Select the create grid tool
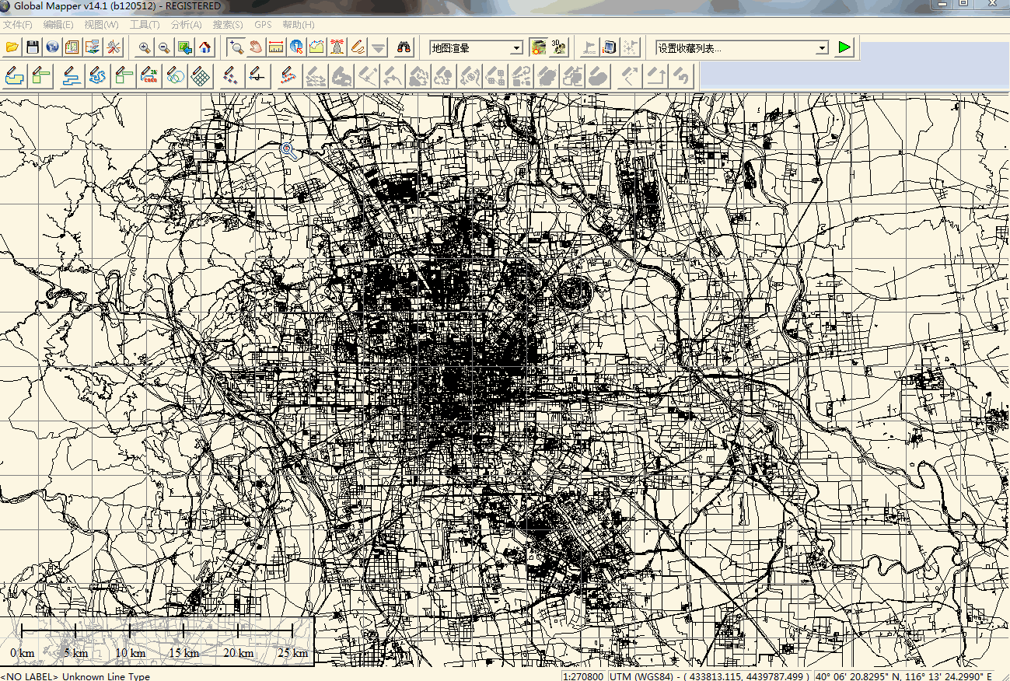 tap(201, 75)
